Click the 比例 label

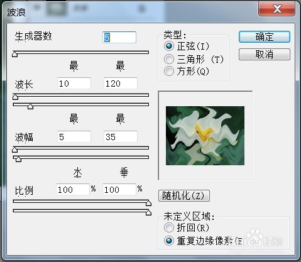point(24,190)
